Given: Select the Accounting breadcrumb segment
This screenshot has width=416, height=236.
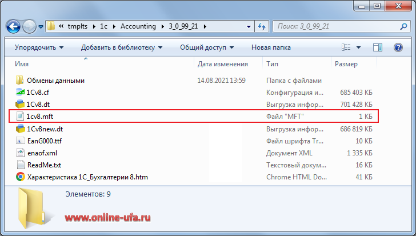Looking at the screenshot, I should pos(138,26).
